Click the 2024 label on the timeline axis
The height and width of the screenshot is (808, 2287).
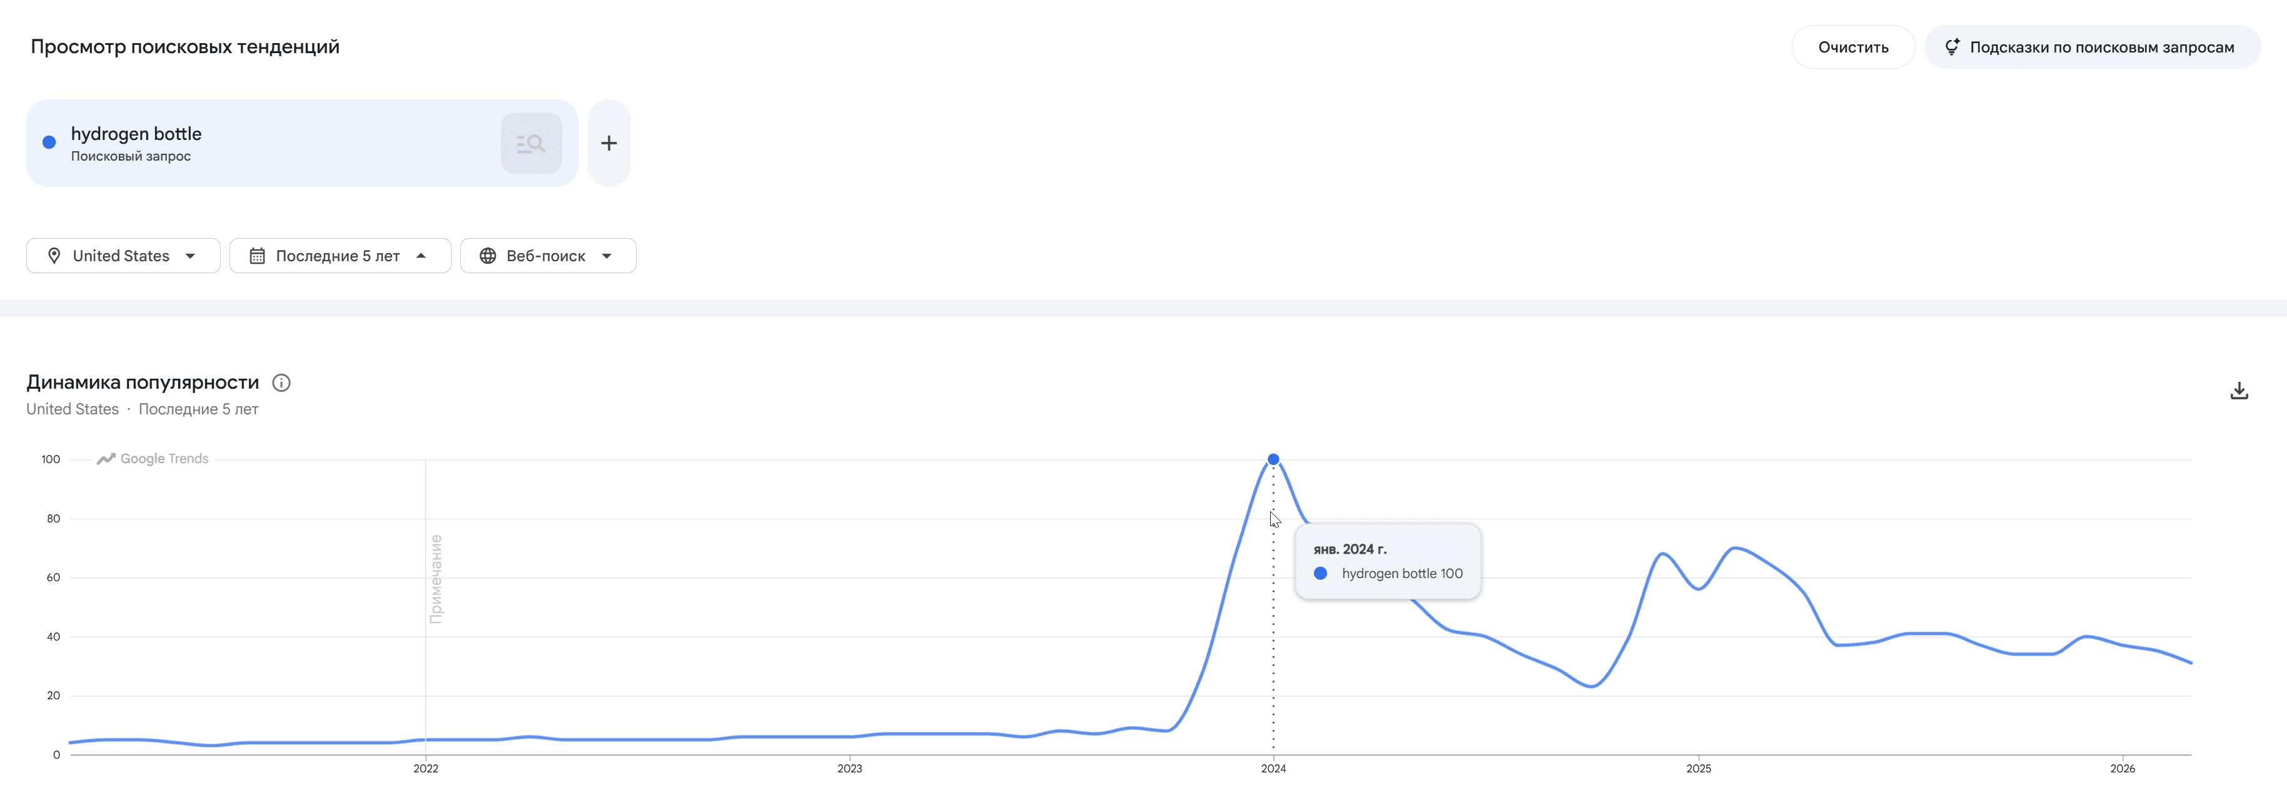pyautogui.click(x=1273, y=769)
